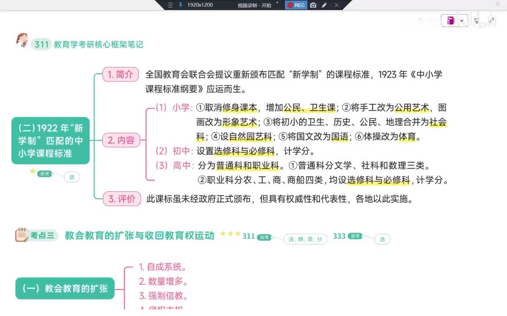Click highlighted text 公用艺术
The width and height of the screenshot is (507, 316).
[x=411, y=108]
